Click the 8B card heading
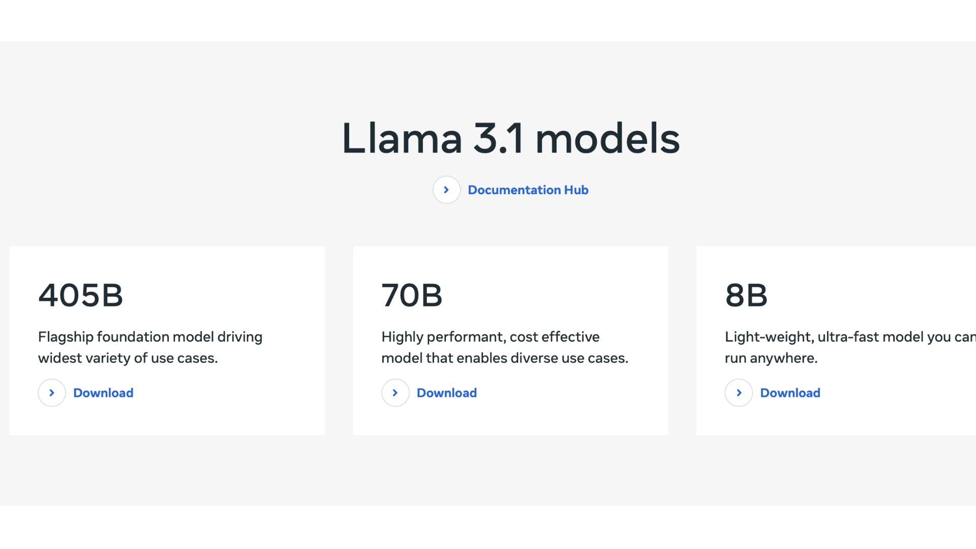976x549 pixels. 746,295
